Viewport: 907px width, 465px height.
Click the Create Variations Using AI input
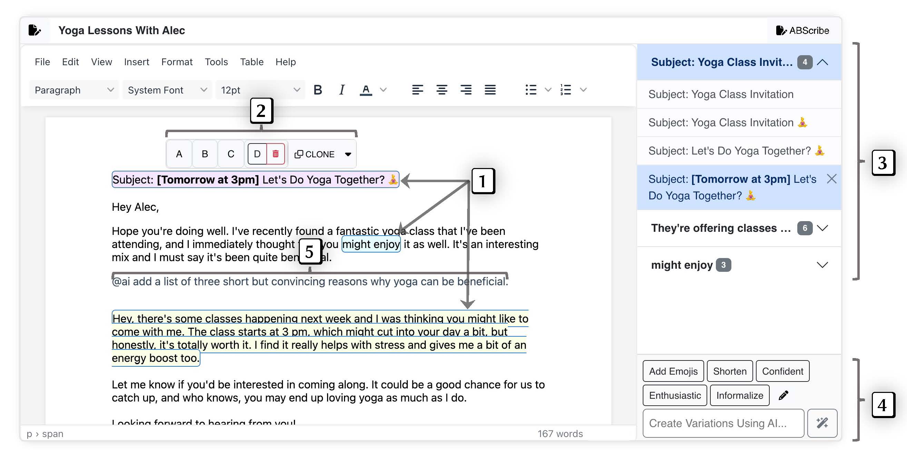[723, 423]
